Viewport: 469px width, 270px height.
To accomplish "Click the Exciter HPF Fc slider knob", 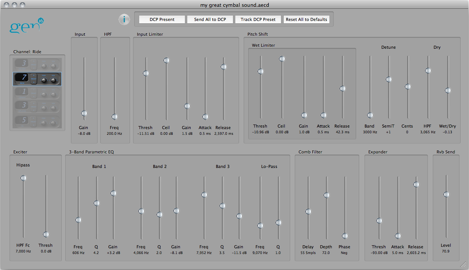I will (x=24, y=178).
